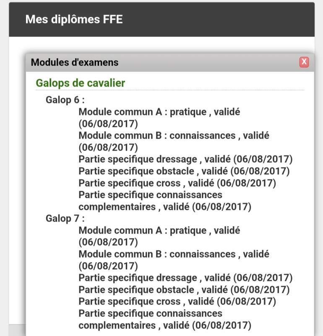The height and width of the screenshot is (336, 323).
Task: Click Galop 6 Partie specifique cross line
Action: 177,183
